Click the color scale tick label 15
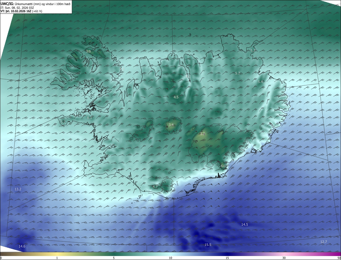 [227, 258]
